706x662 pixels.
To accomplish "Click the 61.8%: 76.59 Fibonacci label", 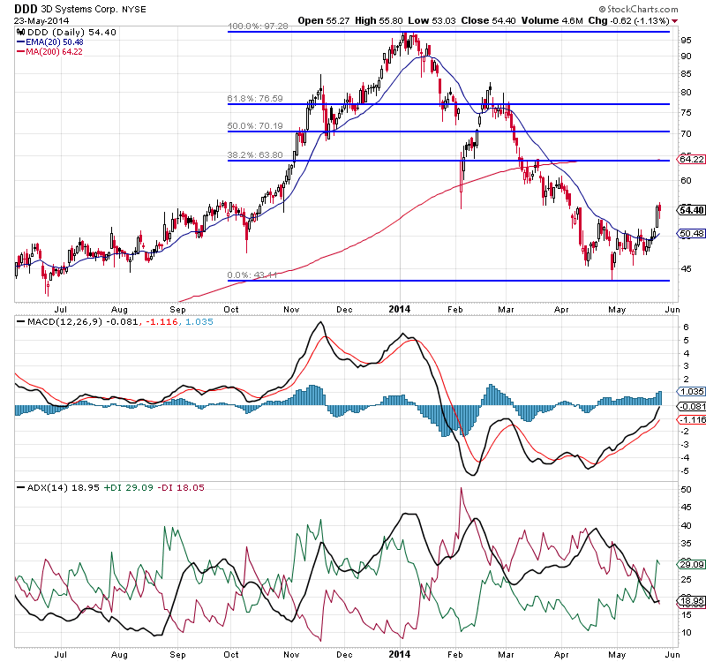I will [255, 98].
